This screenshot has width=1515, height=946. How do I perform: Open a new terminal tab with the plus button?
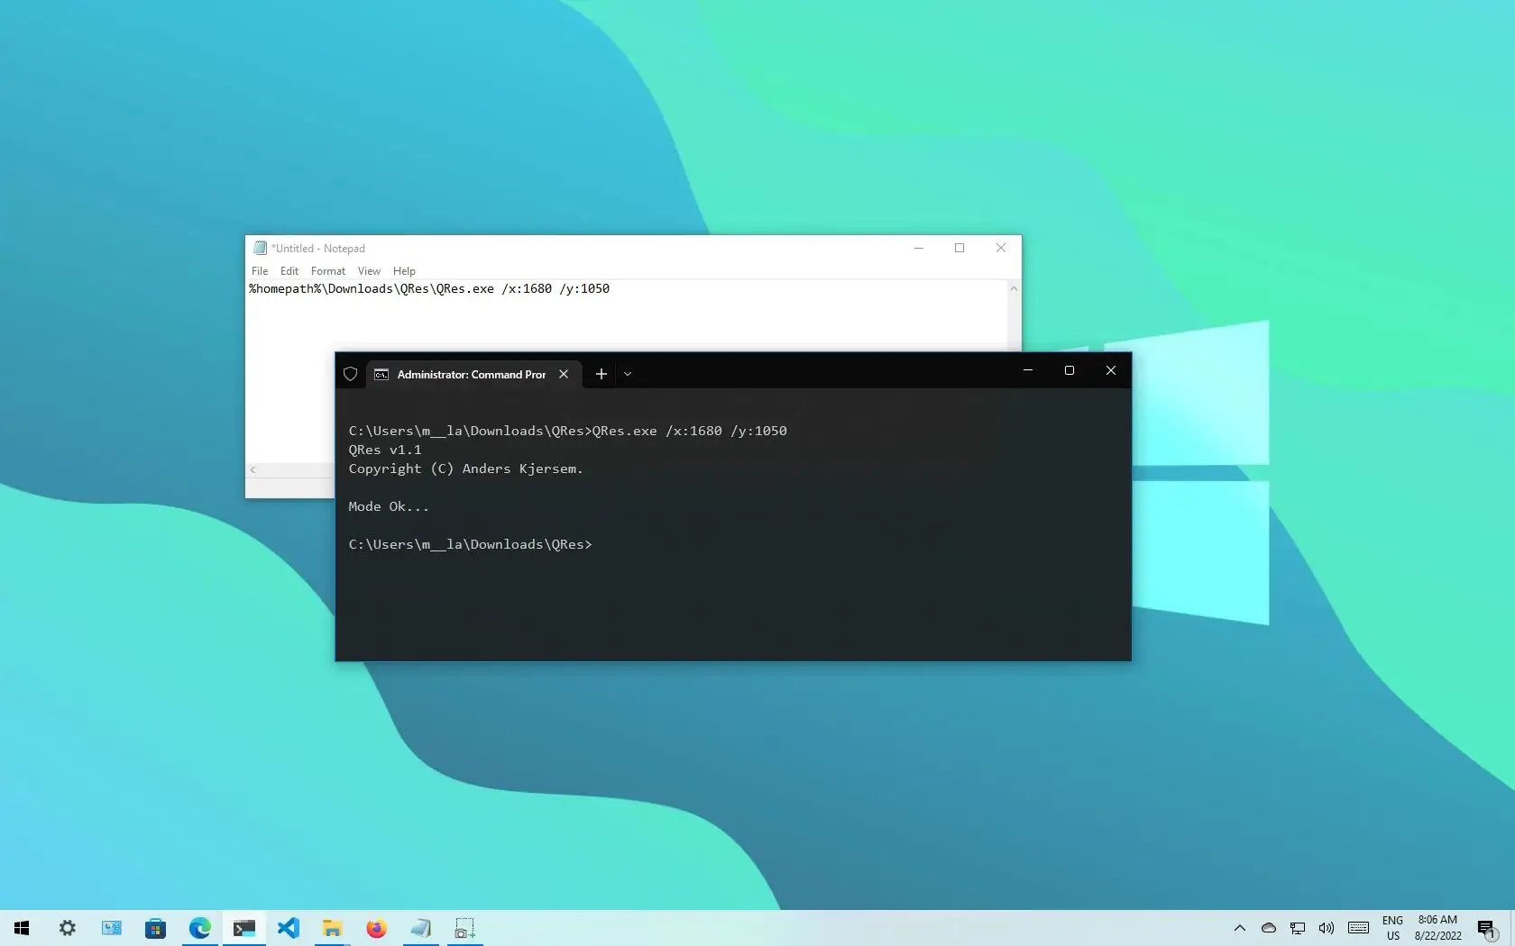(x=601, y=374)
